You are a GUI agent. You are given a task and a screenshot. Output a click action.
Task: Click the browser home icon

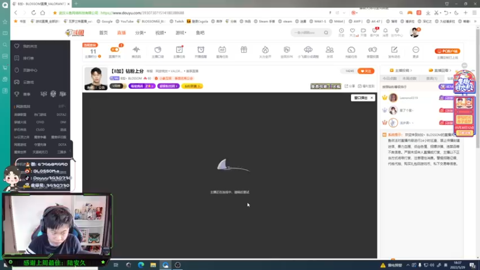point(43,13)
